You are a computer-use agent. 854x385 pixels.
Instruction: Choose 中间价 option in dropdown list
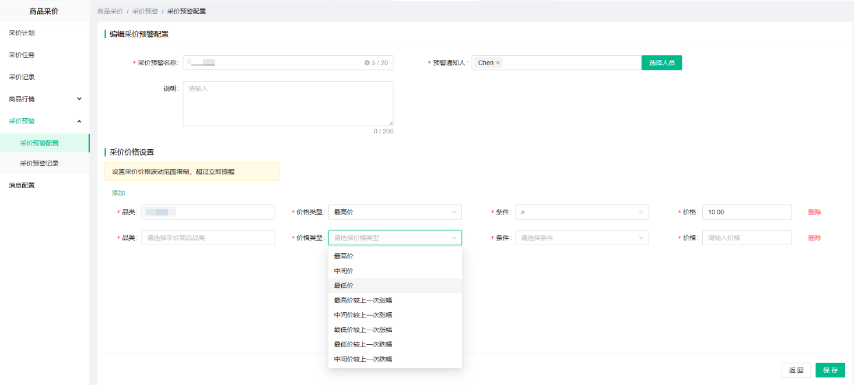click(395, 271)
